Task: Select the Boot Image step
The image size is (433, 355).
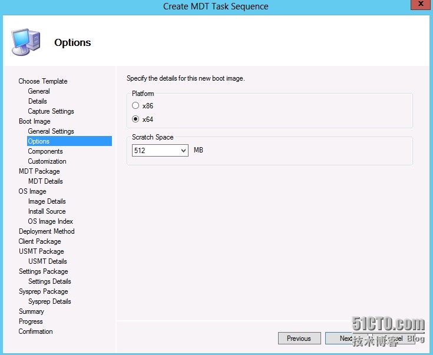Action: (x=35, y=121)
